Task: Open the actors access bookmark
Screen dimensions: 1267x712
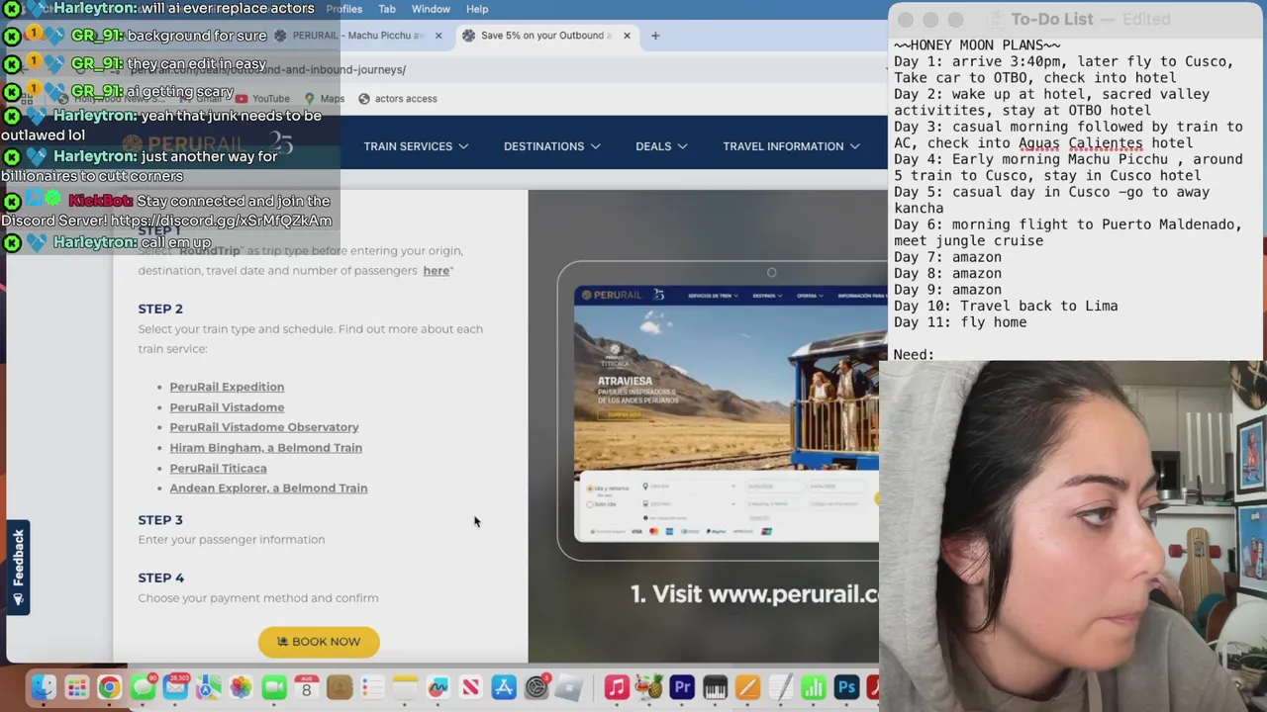Action: pos(397,99)
